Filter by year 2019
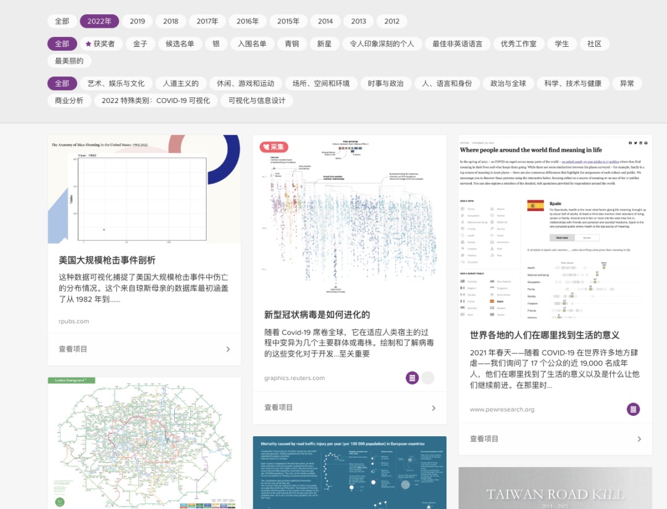This screenshot has width=667, height=509. click(x=137, y=21)
